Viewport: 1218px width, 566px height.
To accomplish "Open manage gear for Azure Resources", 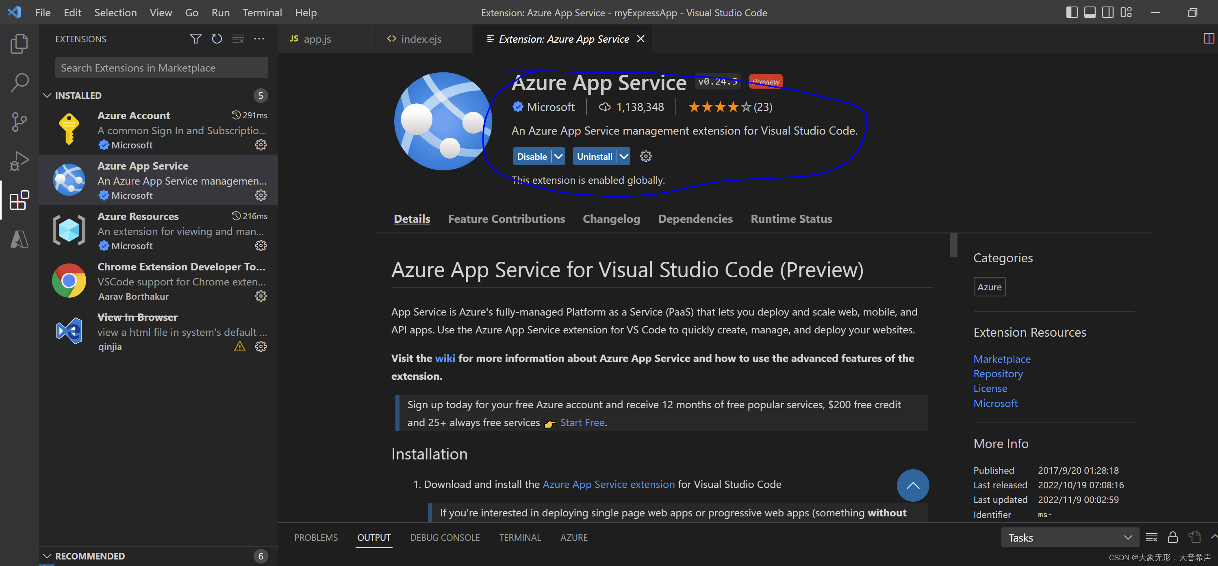I will tap(261, 246).
